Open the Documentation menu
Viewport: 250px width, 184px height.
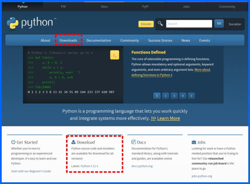point(99,40)
